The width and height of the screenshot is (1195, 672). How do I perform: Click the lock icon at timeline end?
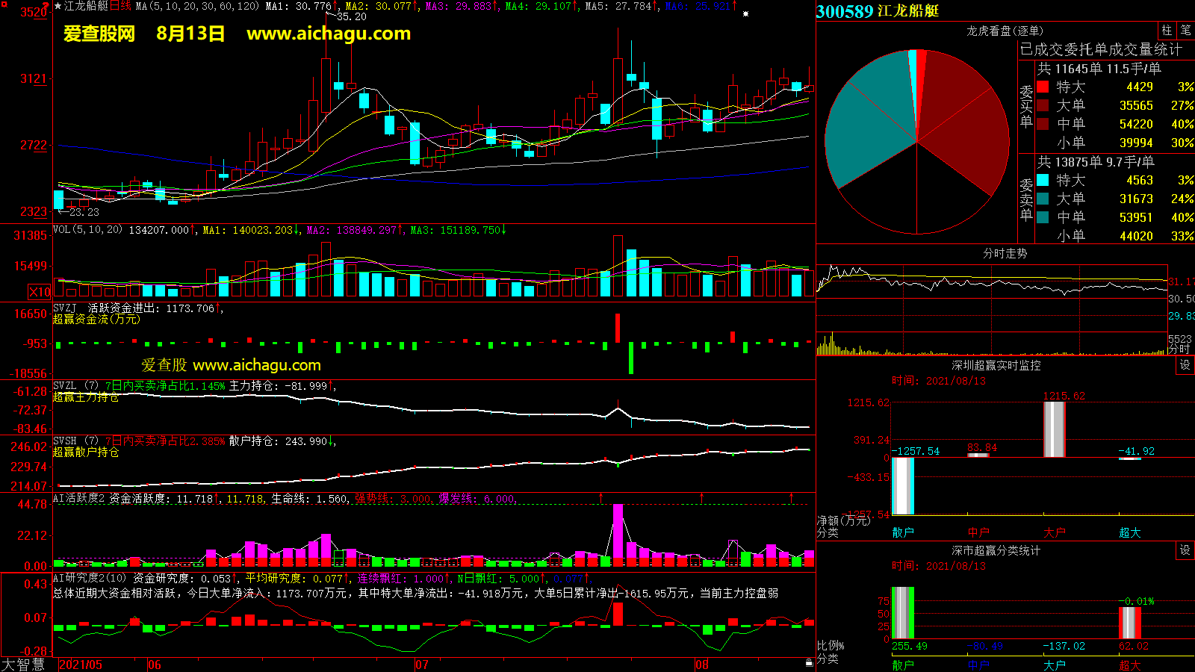pos(809,663)
